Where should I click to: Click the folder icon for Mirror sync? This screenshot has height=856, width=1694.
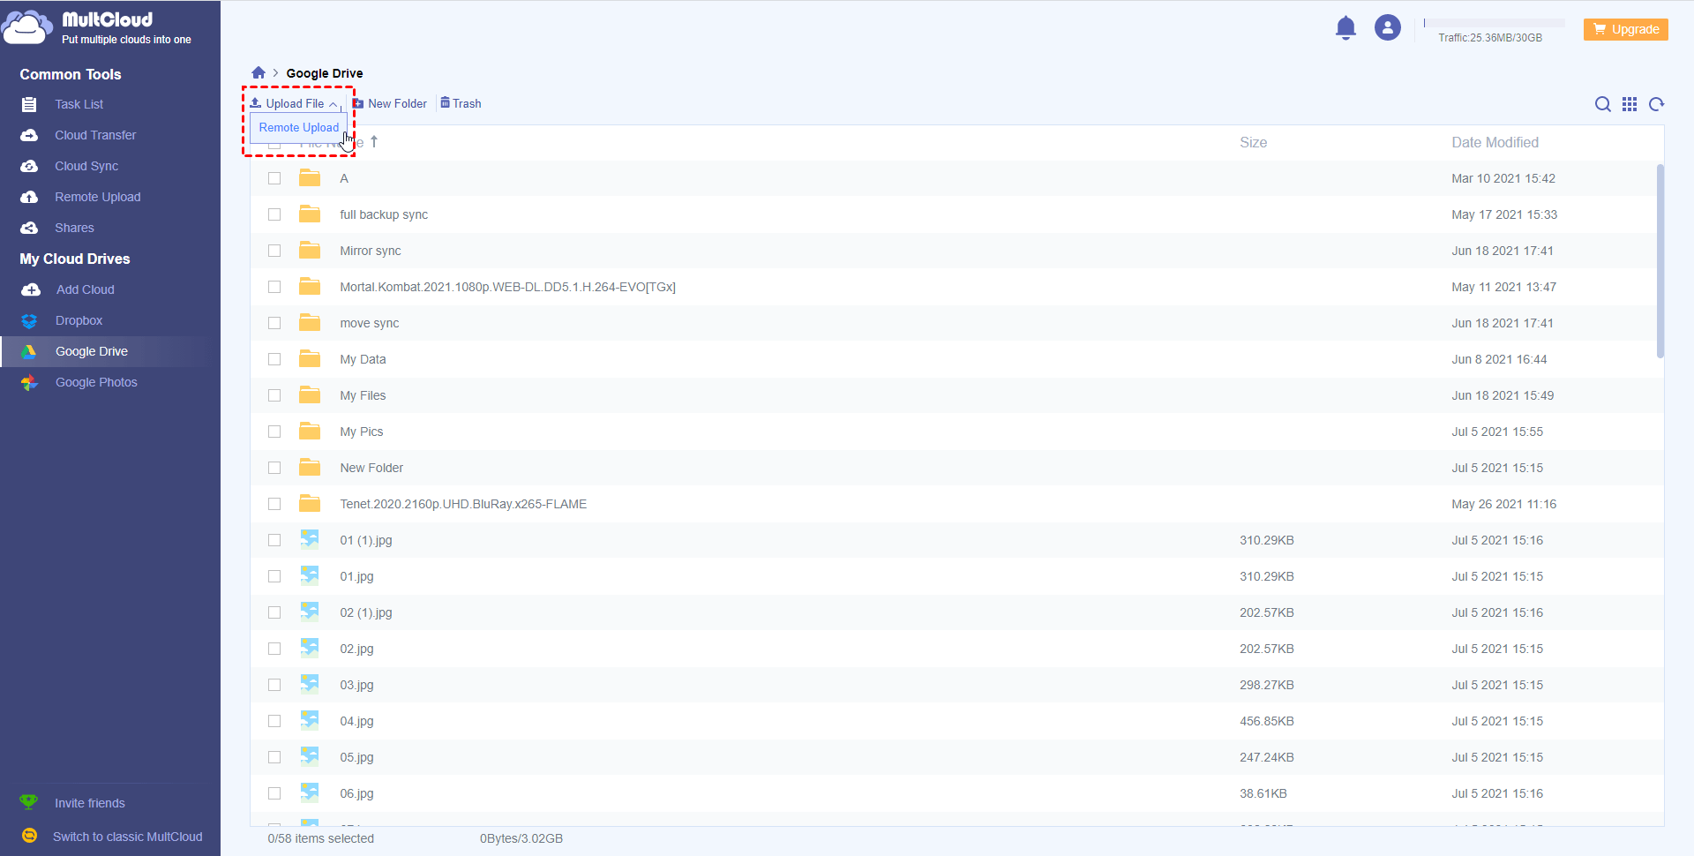click(310, 250)
